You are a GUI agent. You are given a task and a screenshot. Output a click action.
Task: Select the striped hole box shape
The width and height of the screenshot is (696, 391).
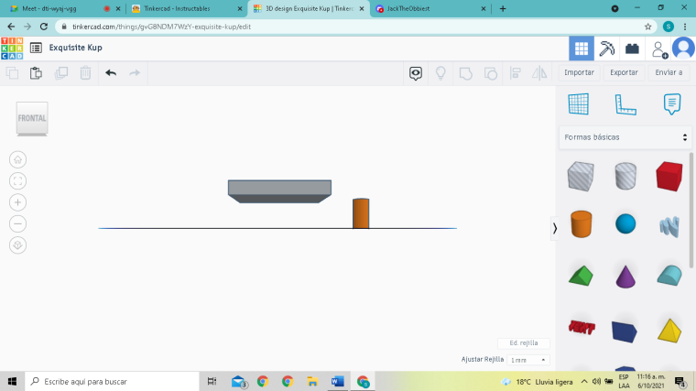pos(581,176)
